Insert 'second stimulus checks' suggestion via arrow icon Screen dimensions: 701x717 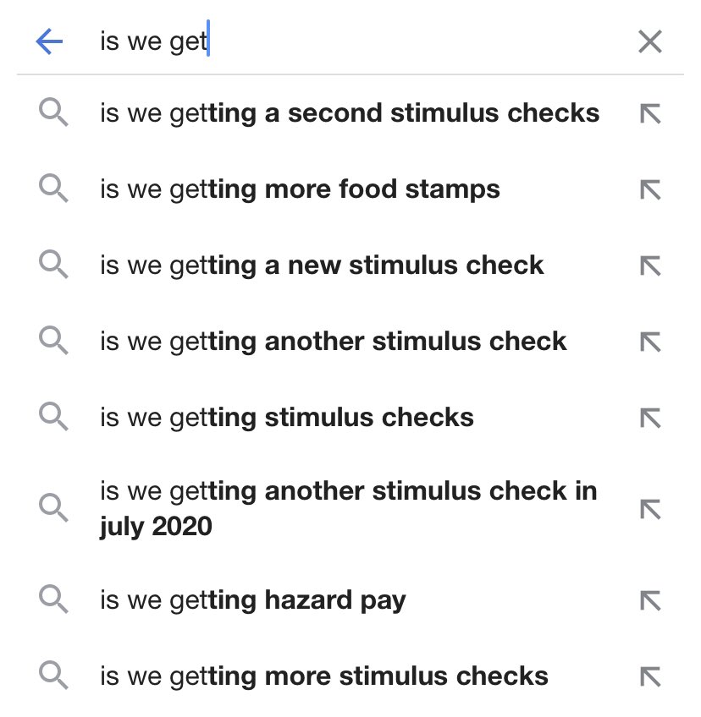(649, 113)
